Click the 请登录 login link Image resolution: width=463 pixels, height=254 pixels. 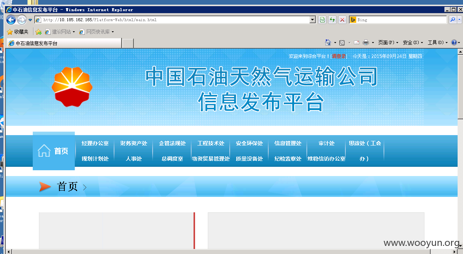pyautogui.click(x=339, y=56)
